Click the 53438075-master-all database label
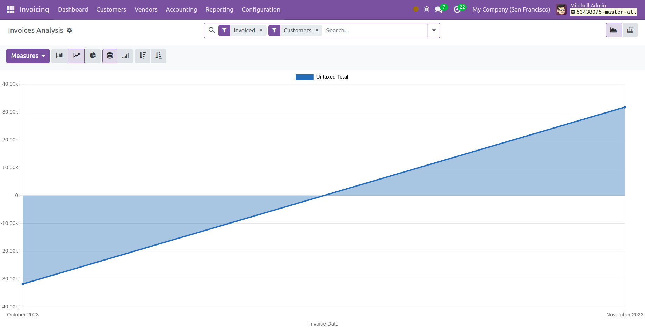This screenshot has height=329, width=645. 604,12
